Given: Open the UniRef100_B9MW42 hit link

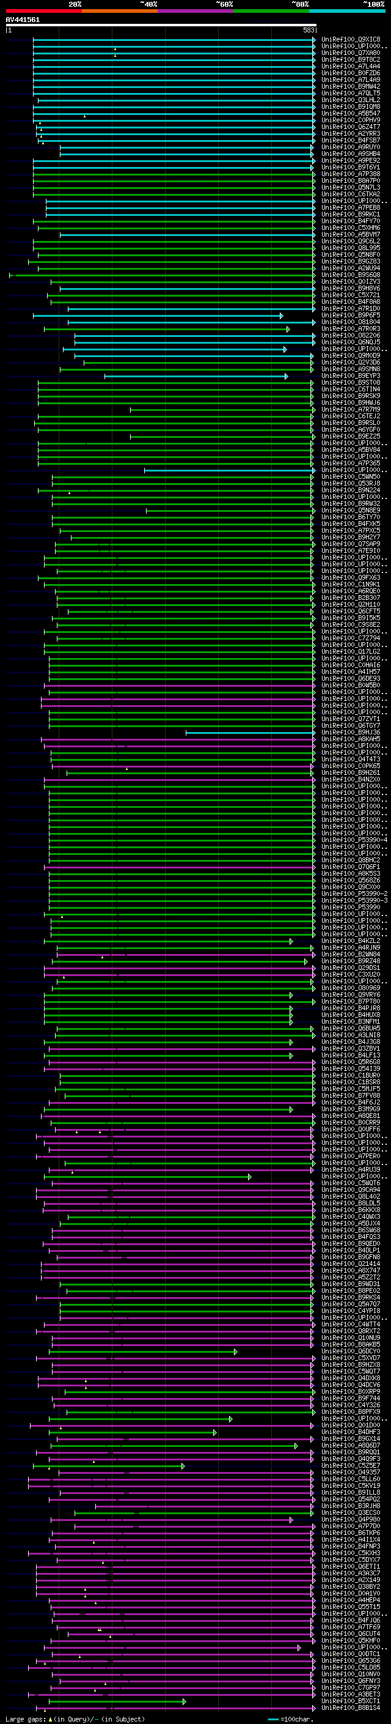Looking at the screenshot, I should [x=351, y=86].
